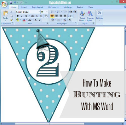
Task: Open the round Office button
Action: 4,4
